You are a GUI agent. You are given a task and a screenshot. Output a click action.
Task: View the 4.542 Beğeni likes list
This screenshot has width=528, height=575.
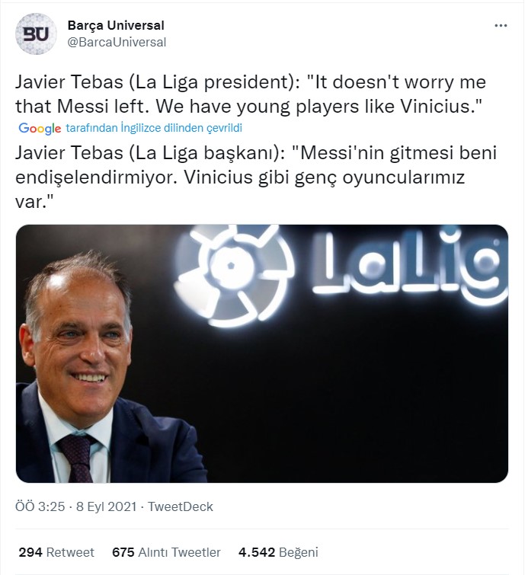point(278,552)
